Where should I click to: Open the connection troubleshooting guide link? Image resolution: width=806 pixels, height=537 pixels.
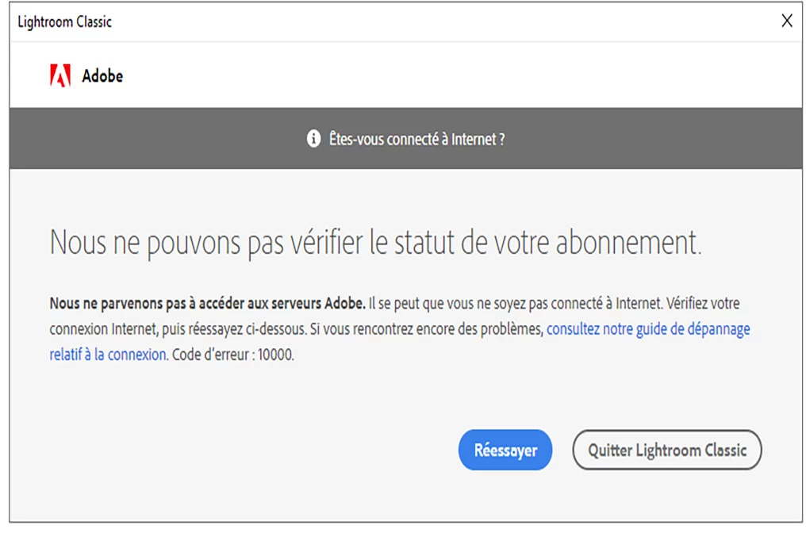point(647,329)
